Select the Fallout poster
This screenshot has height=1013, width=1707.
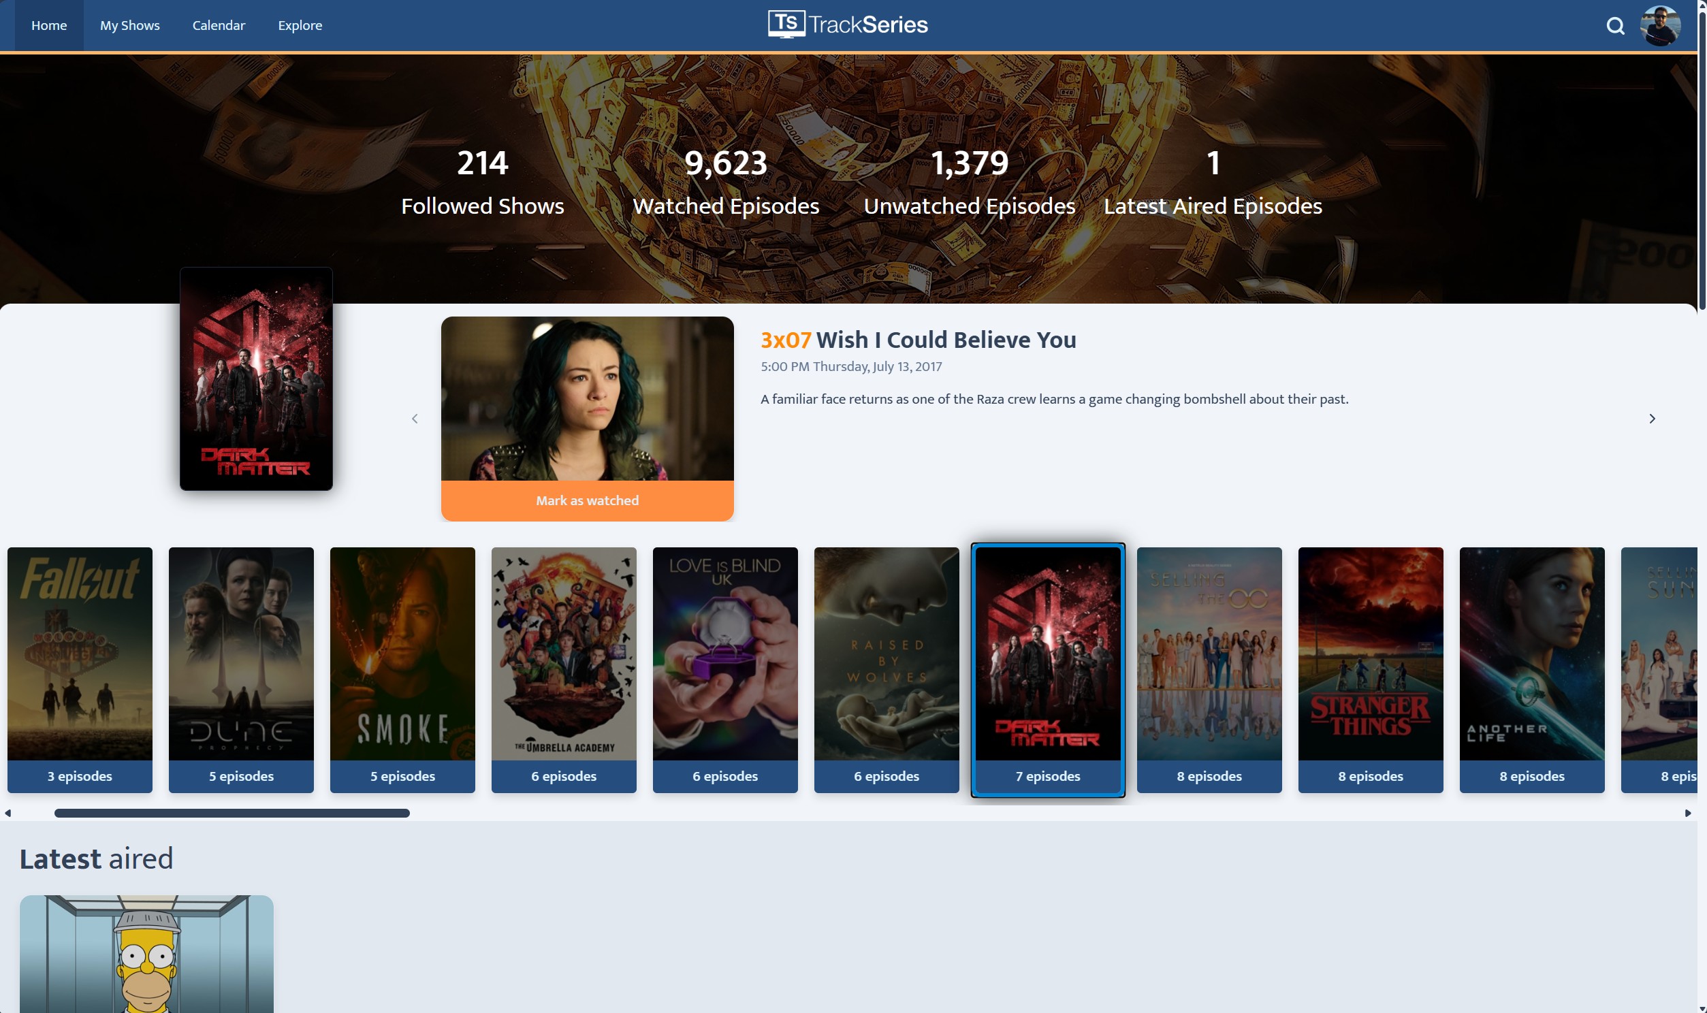coord(80,654)
